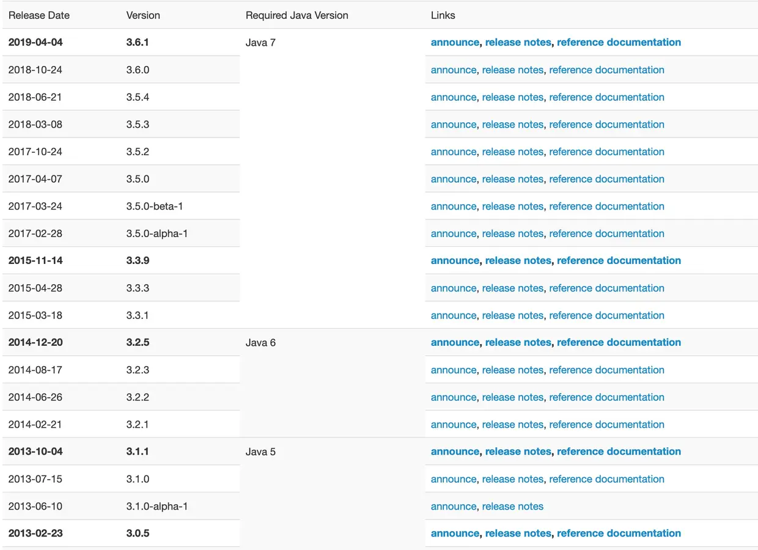Open reference documentation for version 3.6.1
Image resolution: width=758 pixels, height=550 pixels.
point(619,42)
